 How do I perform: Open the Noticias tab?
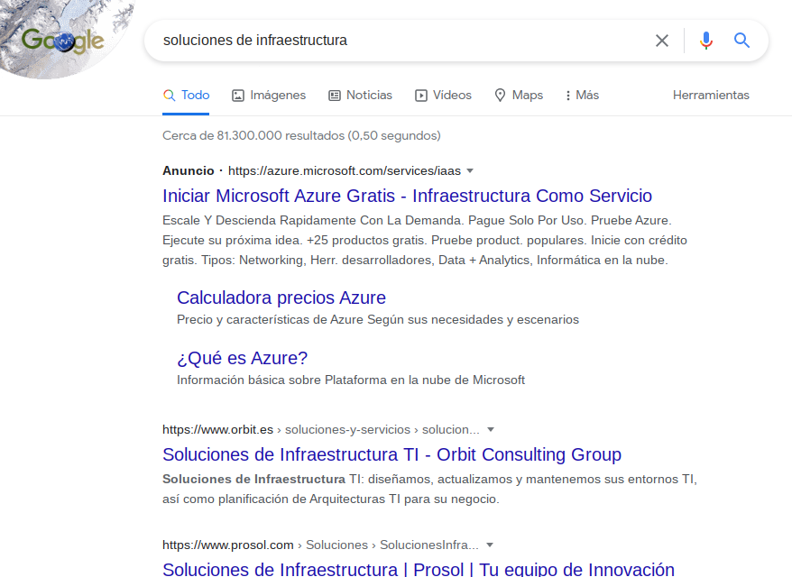point(360,96)
